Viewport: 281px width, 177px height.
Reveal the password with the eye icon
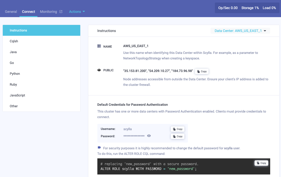149,136
